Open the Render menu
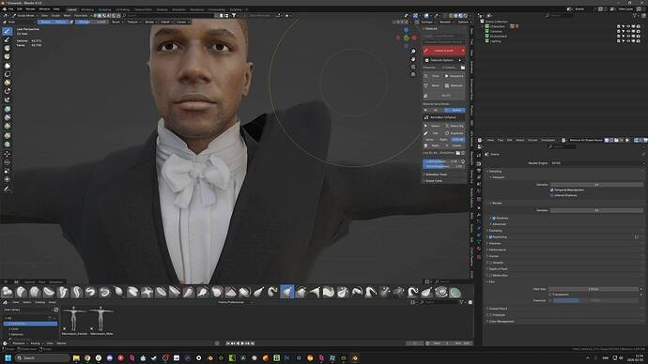Viewport: 648px width, 364px height. pos(31,8)
